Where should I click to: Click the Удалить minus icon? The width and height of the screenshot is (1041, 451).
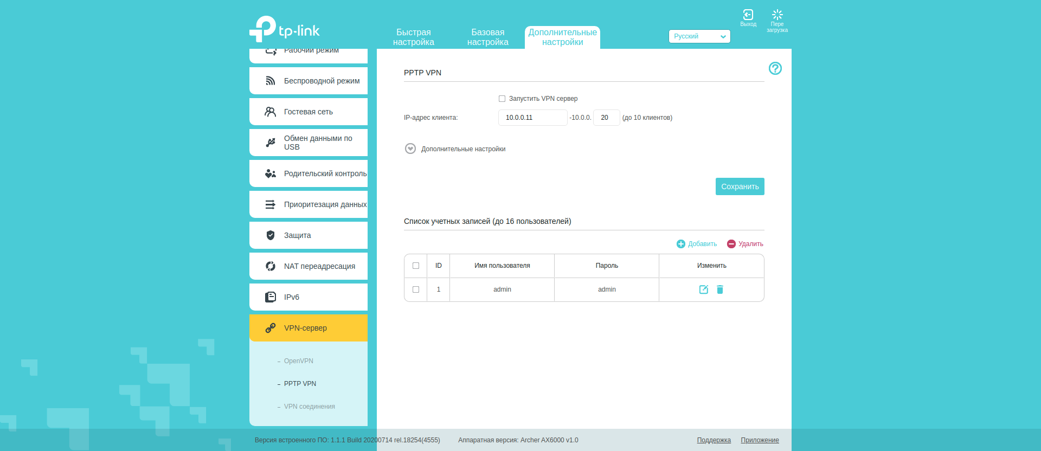[x=731, y=244]
